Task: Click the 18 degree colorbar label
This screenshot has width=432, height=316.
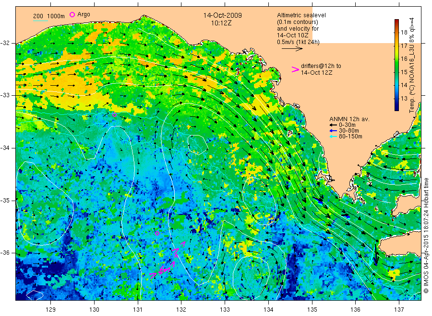Action: click(404, 33)
